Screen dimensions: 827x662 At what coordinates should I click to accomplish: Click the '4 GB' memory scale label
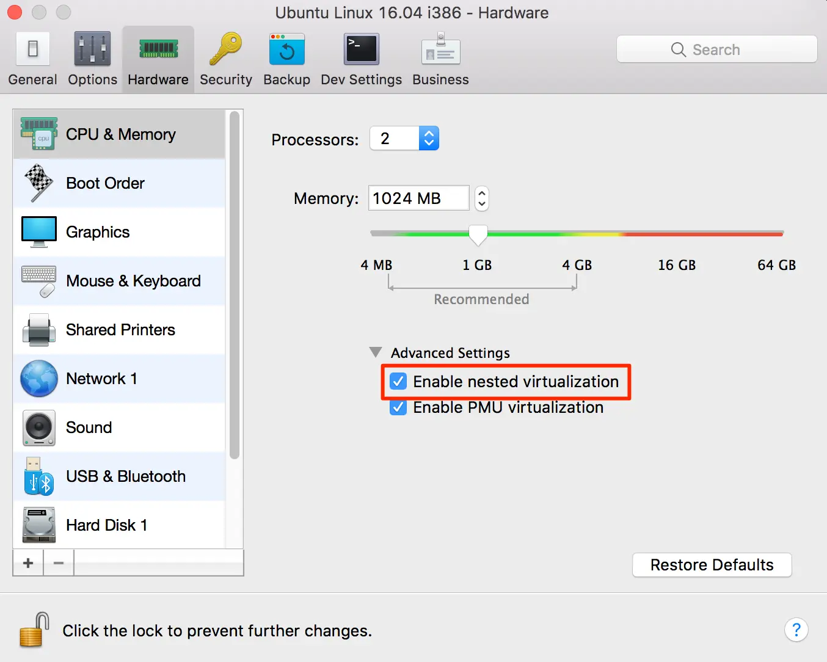coord(577,265)
